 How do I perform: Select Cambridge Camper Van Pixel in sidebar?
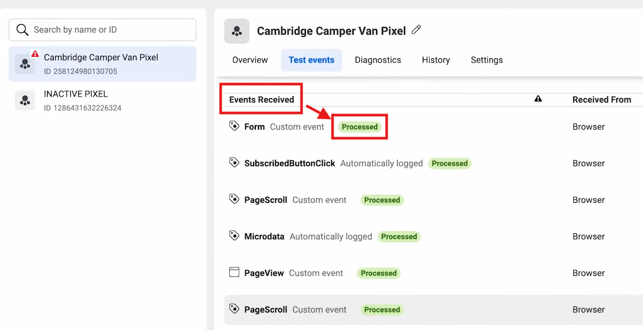pyautogui.click(x=102, y=64)
